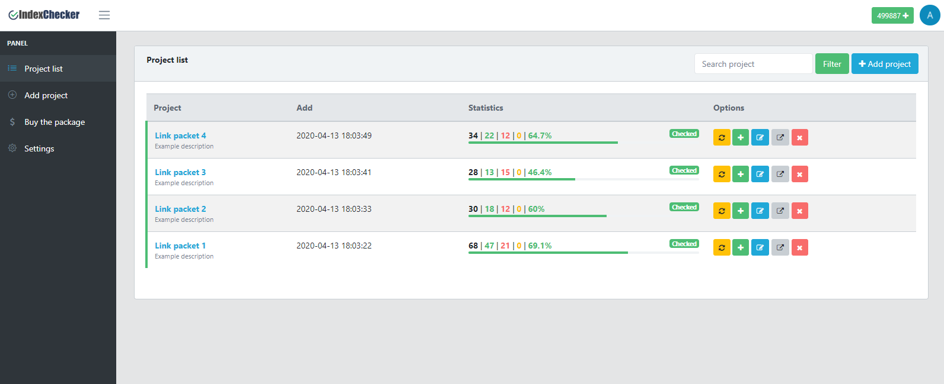Click the Link packet 1 progress bar
This screenshot has width=944, height=384.
[x=583, y=253]
